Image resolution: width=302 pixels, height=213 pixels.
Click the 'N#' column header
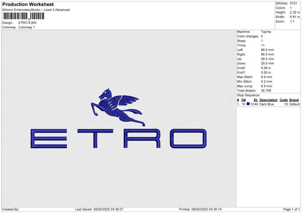tap(244, 100)
